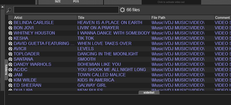Screen dimensions: 231x105
Task: Click to activate video out area
Action: click(x=171, y=2)
